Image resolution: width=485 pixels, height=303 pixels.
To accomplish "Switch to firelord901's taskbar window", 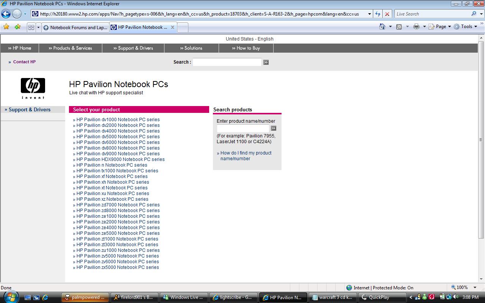I will pyautogui.click(x=135, y=297).
